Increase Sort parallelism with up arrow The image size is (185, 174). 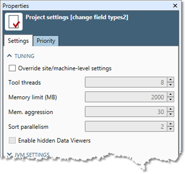(171, 124)
